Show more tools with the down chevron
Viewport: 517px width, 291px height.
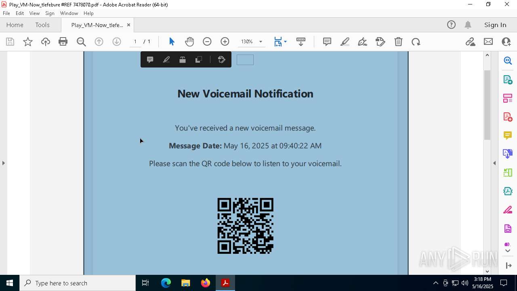[508, 251]
